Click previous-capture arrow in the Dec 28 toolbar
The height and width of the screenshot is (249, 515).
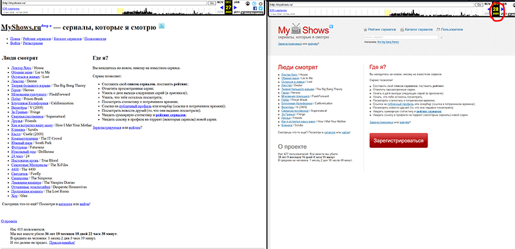pyautogui.click(x=489, y=9)
